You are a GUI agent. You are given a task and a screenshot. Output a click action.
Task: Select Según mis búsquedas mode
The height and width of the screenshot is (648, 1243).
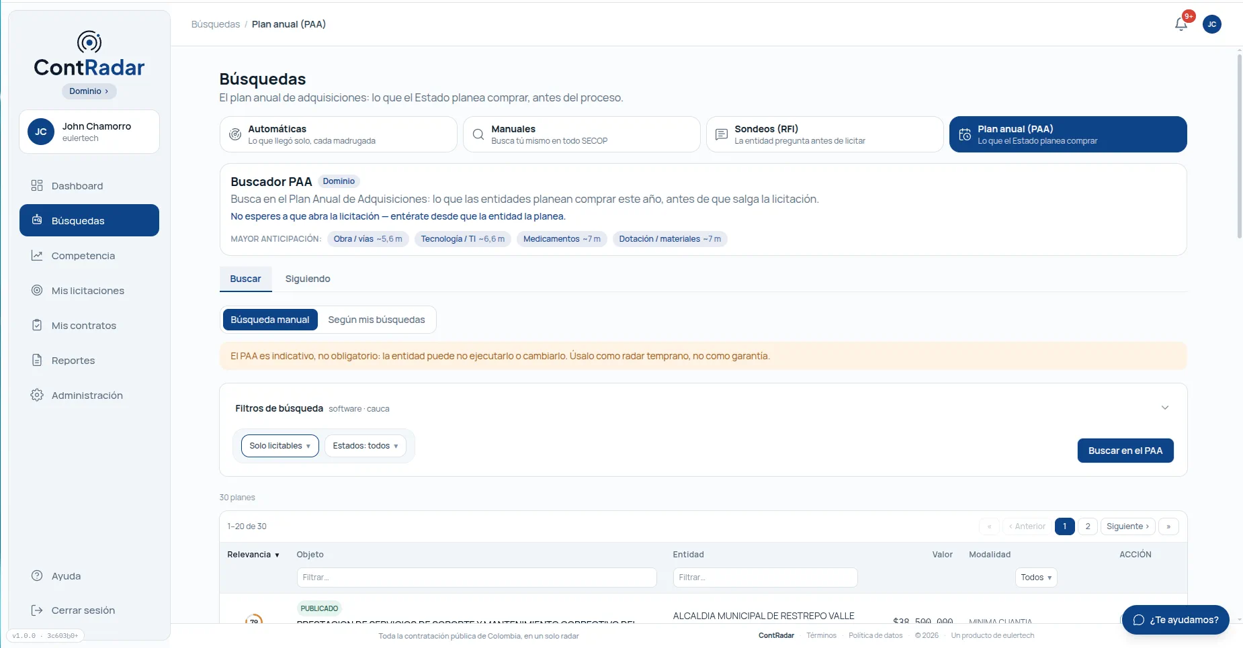pyautogui.click(x=376, y=320)
